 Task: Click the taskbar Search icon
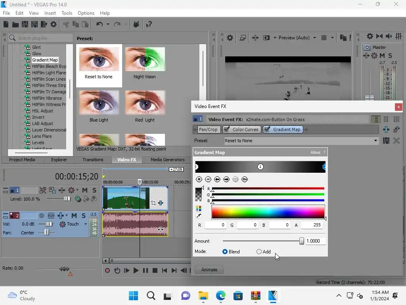(151, 295)
